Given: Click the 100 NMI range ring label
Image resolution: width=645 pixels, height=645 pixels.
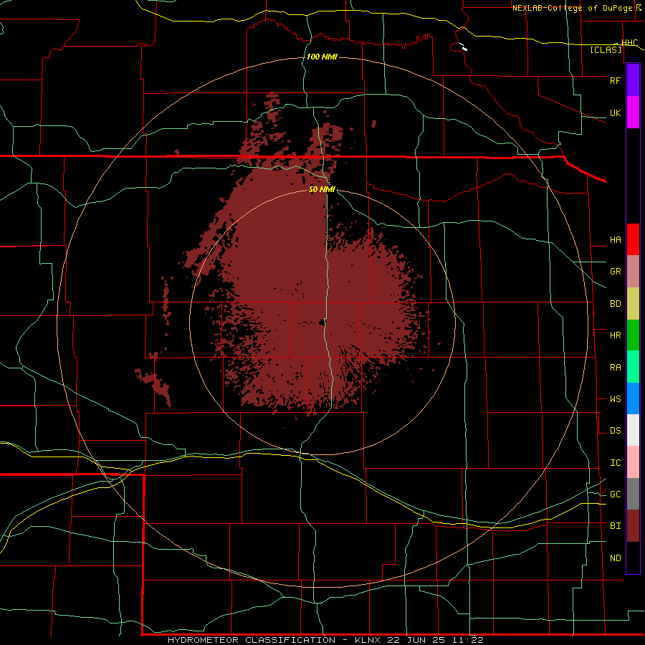Looking at the screenshot, I should pos(322,57).
